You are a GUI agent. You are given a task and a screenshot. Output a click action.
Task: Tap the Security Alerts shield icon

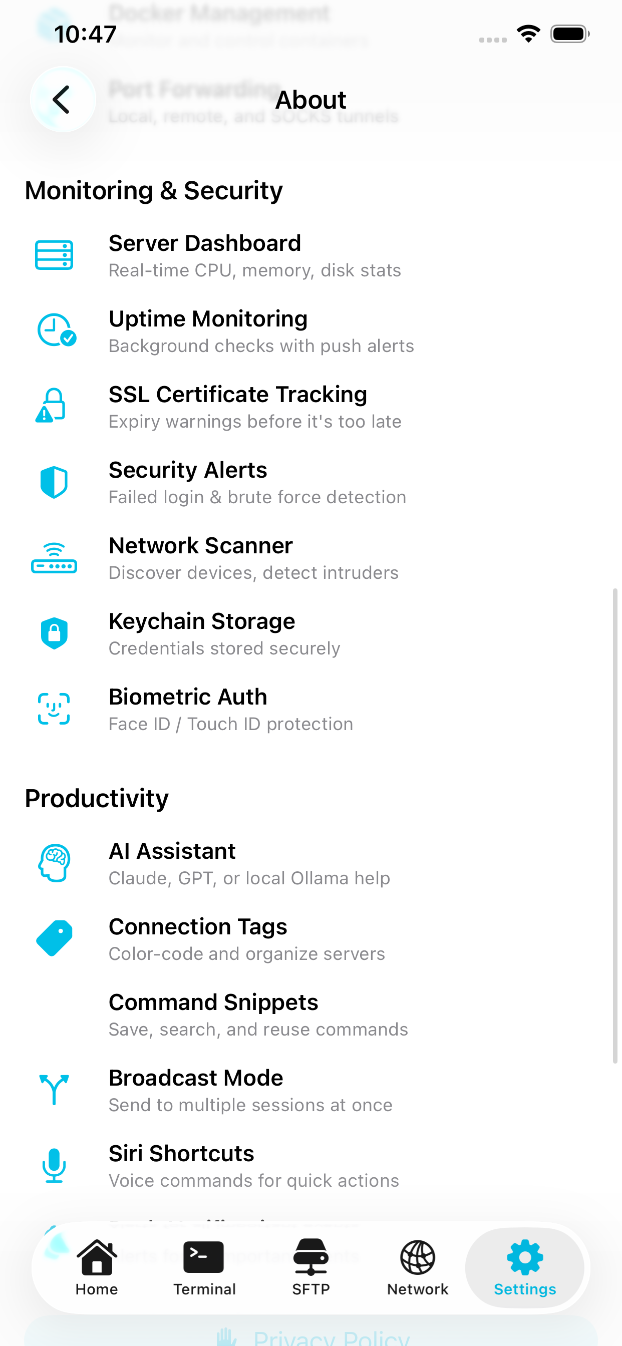point(54,482)
